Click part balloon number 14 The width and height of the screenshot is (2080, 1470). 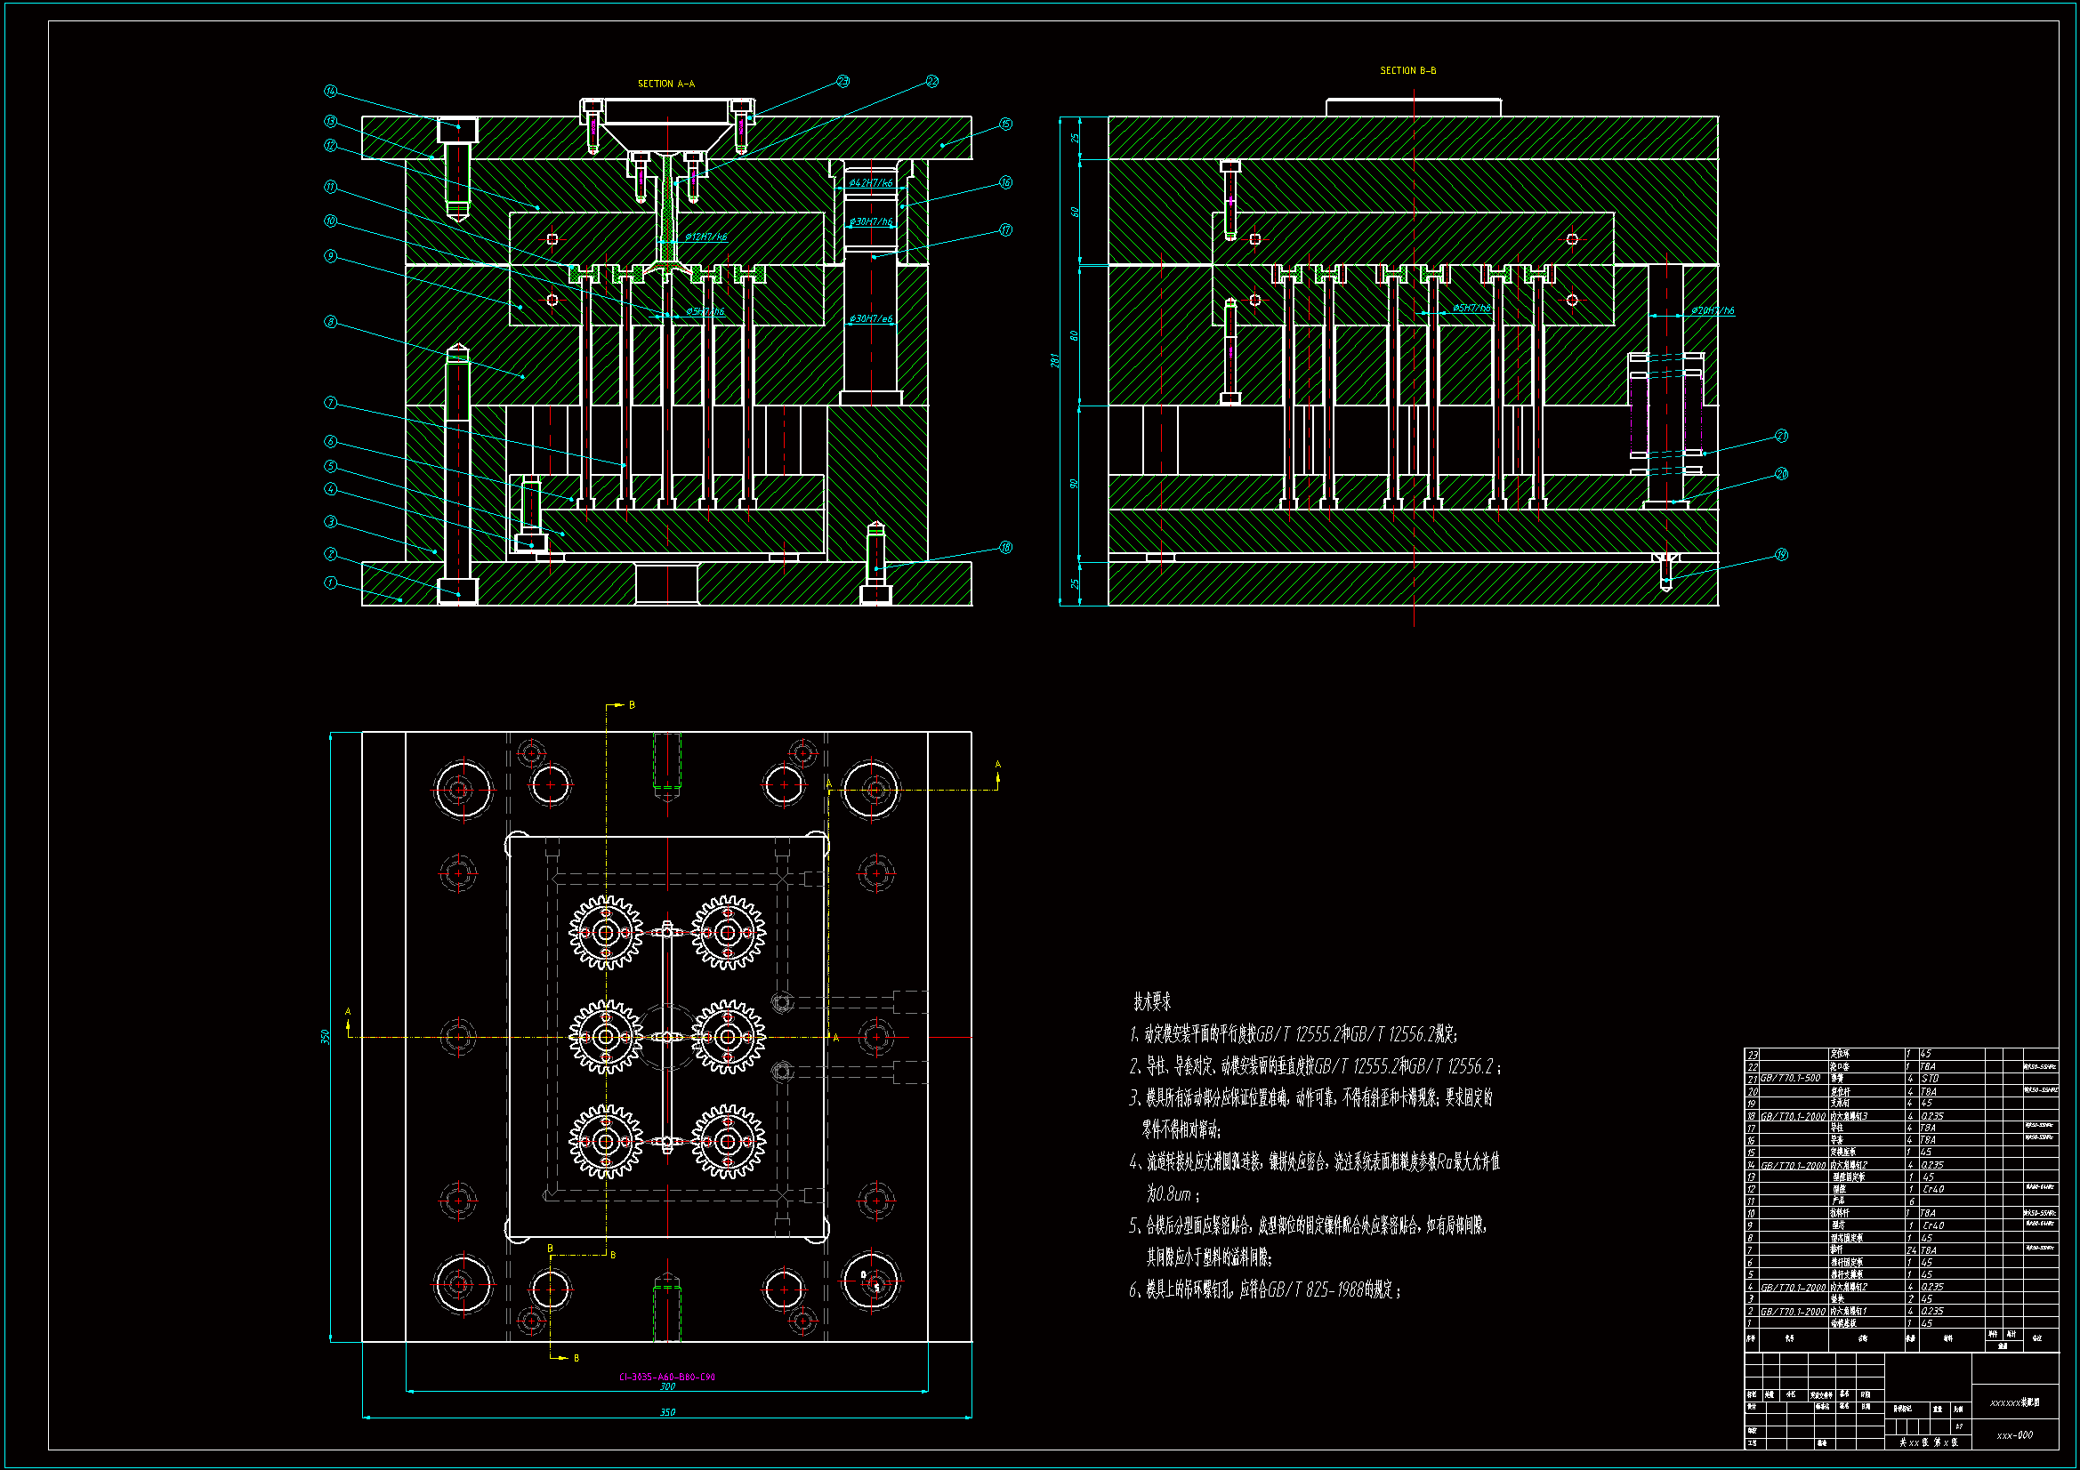[330, 91]
